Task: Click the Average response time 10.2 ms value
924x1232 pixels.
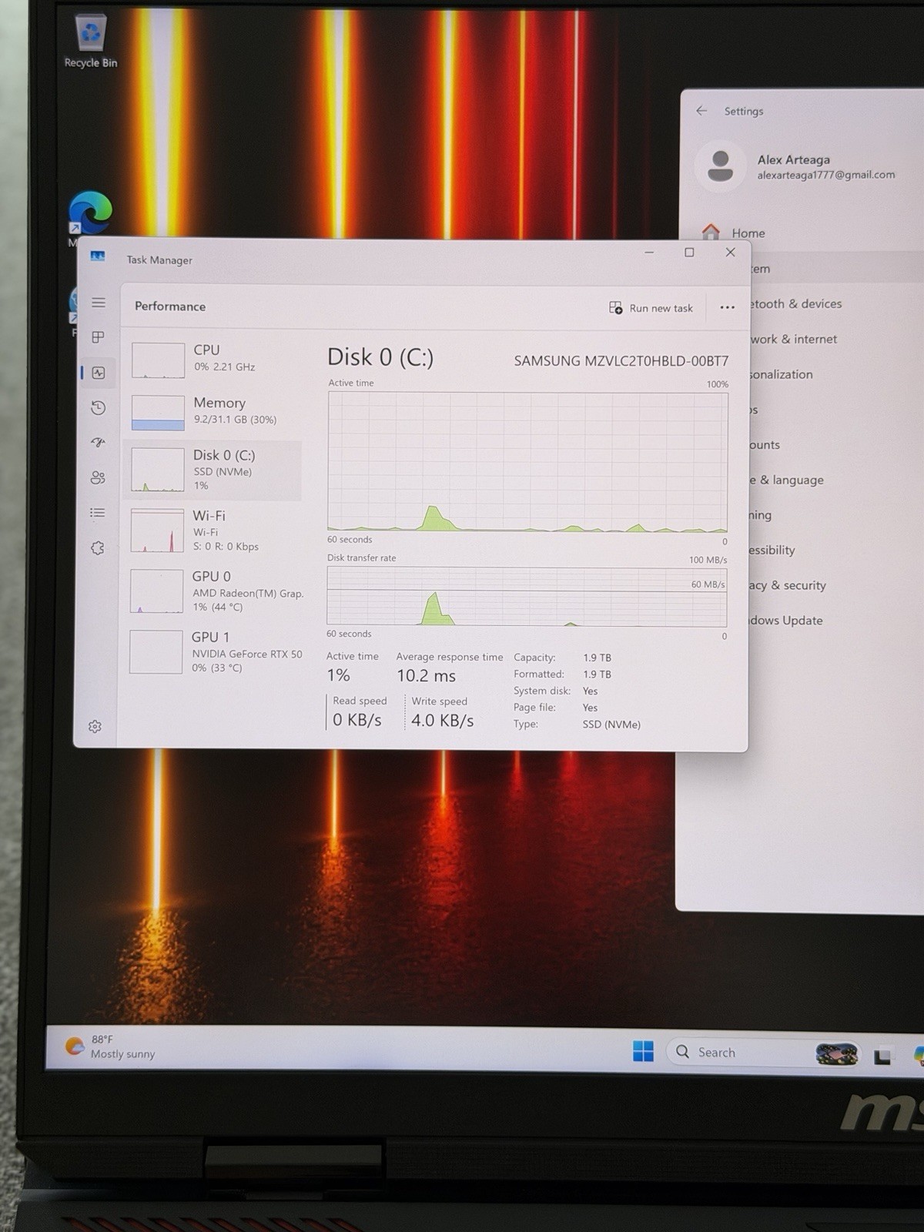Action: (426, 676)
